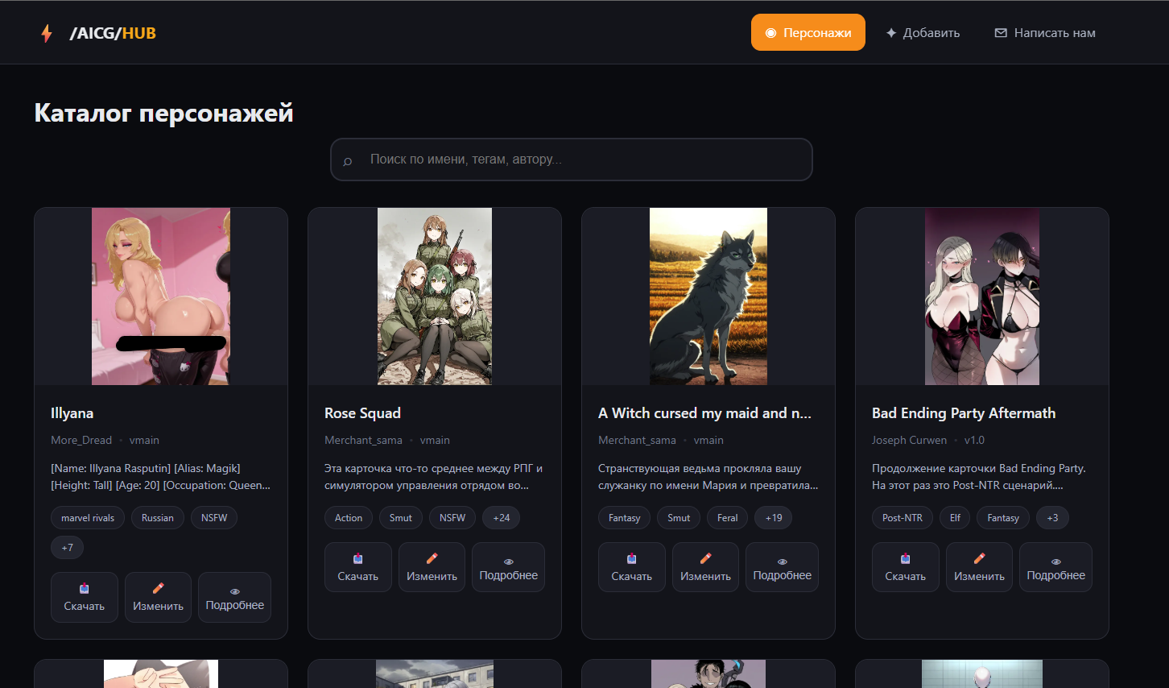
Task: Click author name Joseph Curwen
Action: 909,440
